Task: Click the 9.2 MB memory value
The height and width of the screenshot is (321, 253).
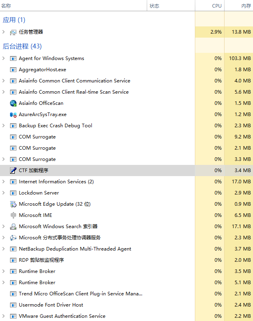Action: 243,137
